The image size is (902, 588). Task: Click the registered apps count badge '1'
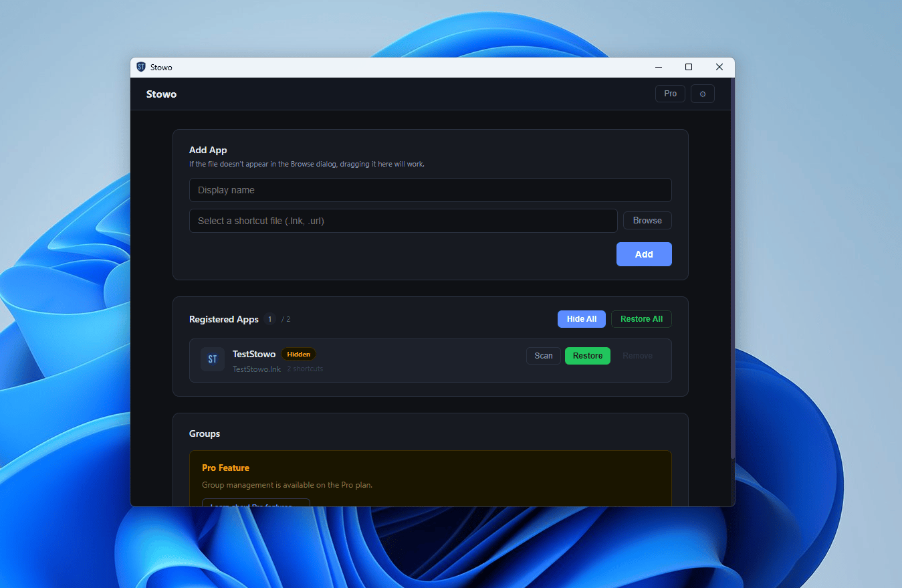[269, 319]
